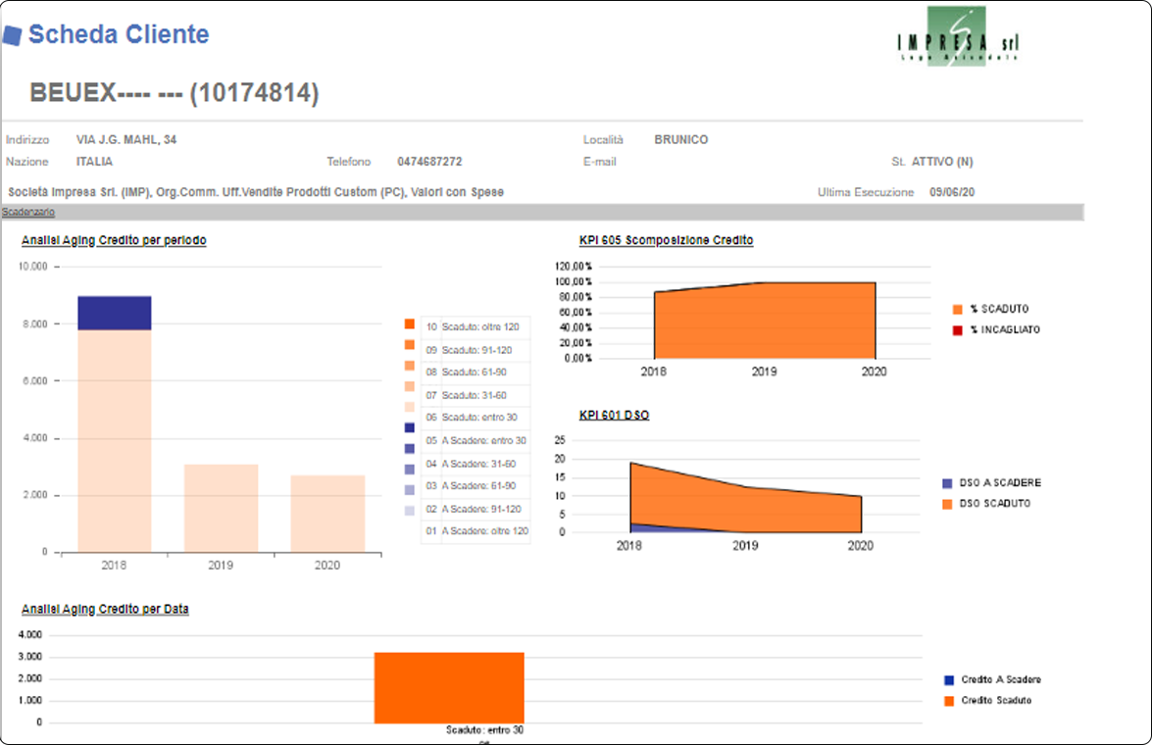
Task: Open the Scadenzario link
Action: [x=27, y=213]
